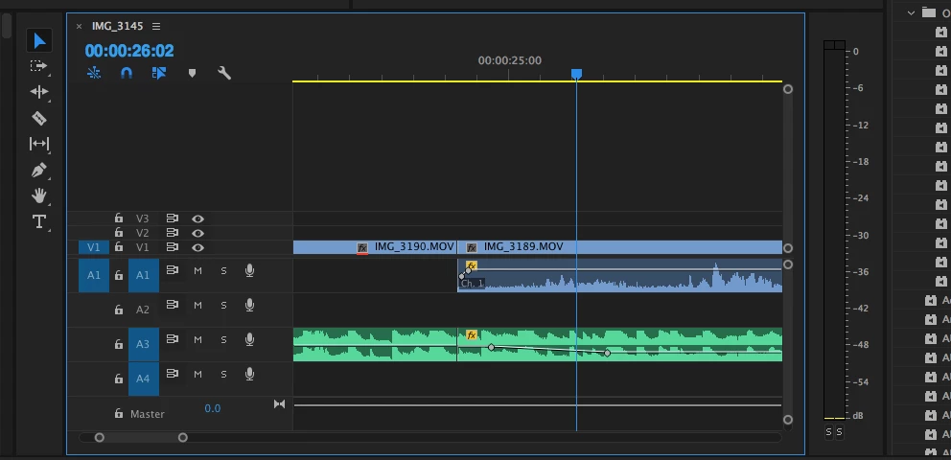Open Timeline Display Settings wrench
Viewport: 951px width, 460px height.
pyautogui.click(x=223, y=73)
